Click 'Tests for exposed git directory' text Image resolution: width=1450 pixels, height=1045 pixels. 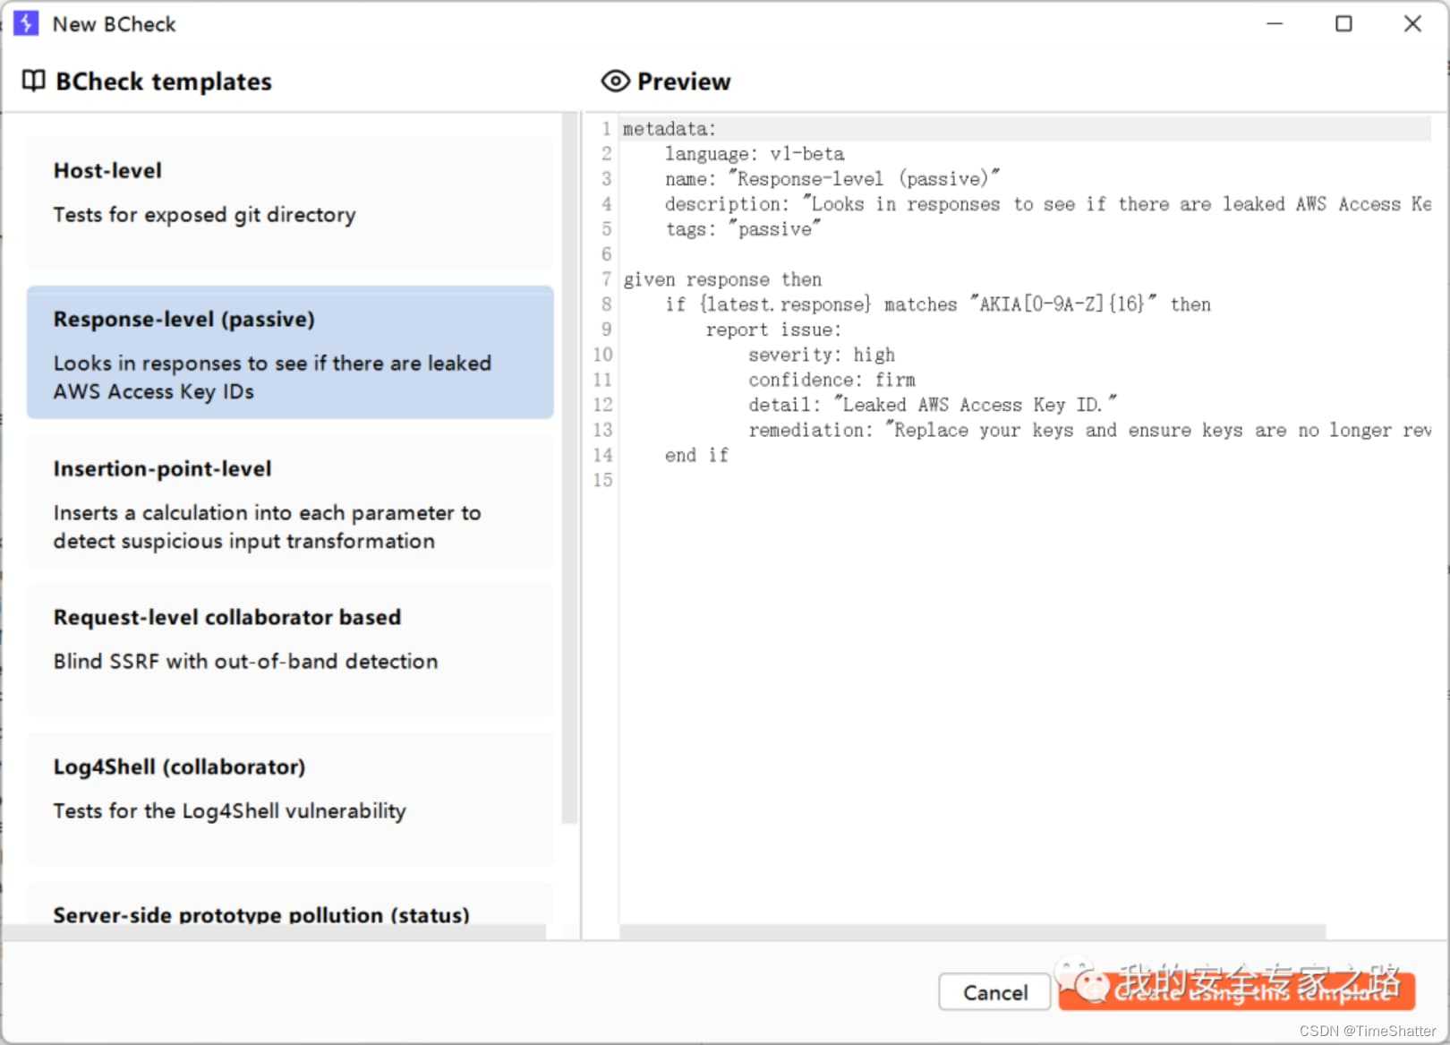(204, 215)
